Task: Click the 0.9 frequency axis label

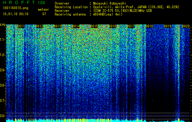Action: coord(2,70)
